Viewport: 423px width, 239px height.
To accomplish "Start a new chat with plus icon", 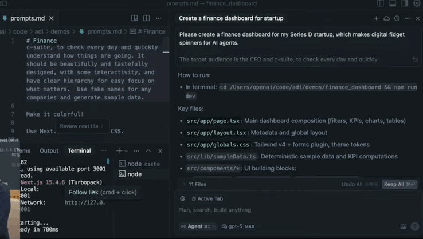I will tap(377, 18).
